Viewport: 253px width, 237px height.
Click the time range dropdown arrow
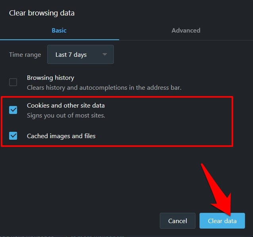pyautogui.click(x=105, y=54)
